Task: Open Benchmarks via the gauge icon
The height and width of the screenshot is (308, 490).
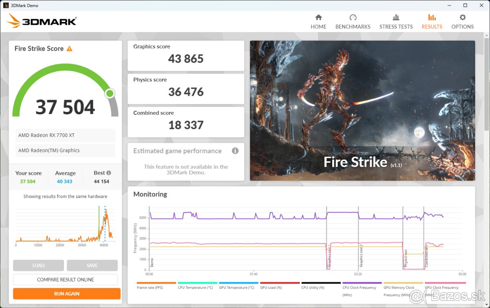Action: 353,18
